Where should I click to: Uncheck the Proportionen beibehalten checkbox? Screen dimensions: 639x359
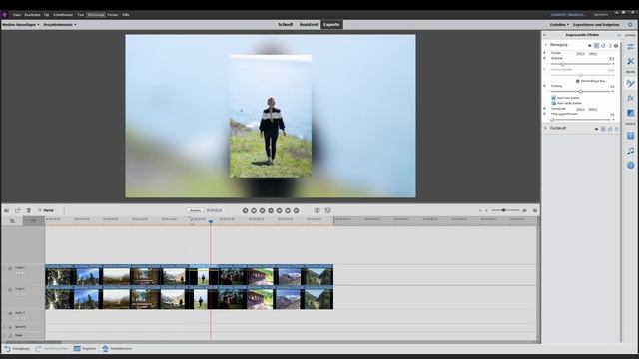click(577, 81)
